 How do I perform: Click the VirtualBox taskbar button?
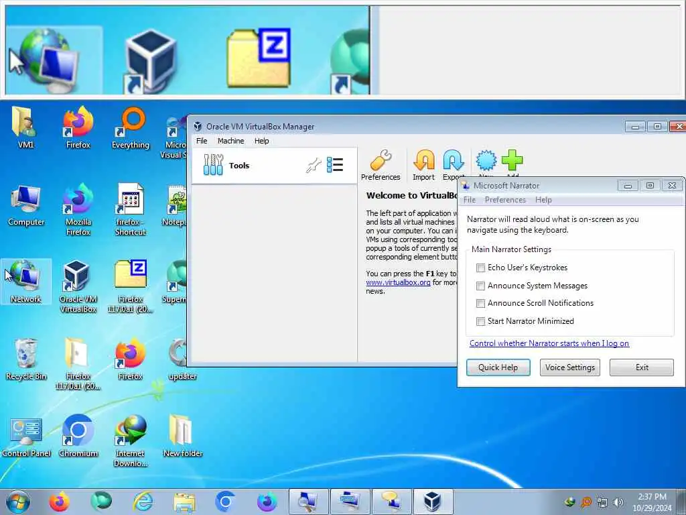coord(433,502)
